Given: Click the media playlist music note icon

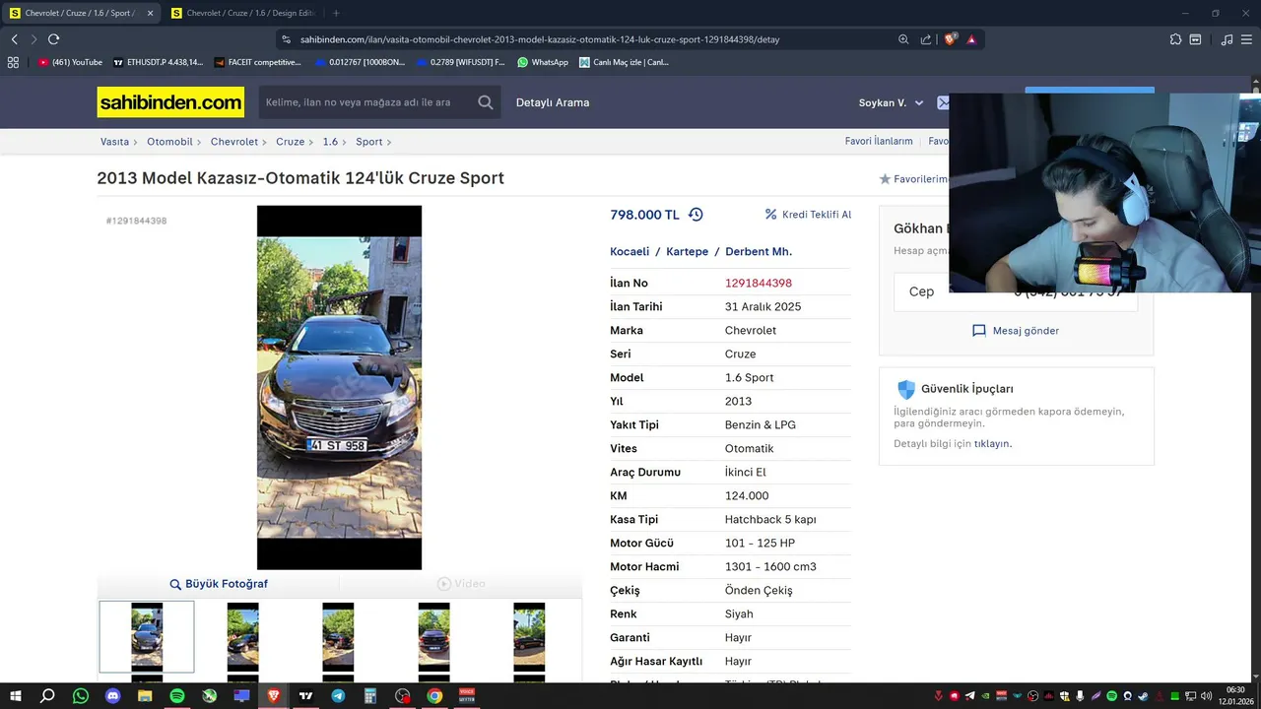Looking at the screenshot, I should tap(1227, 39).
